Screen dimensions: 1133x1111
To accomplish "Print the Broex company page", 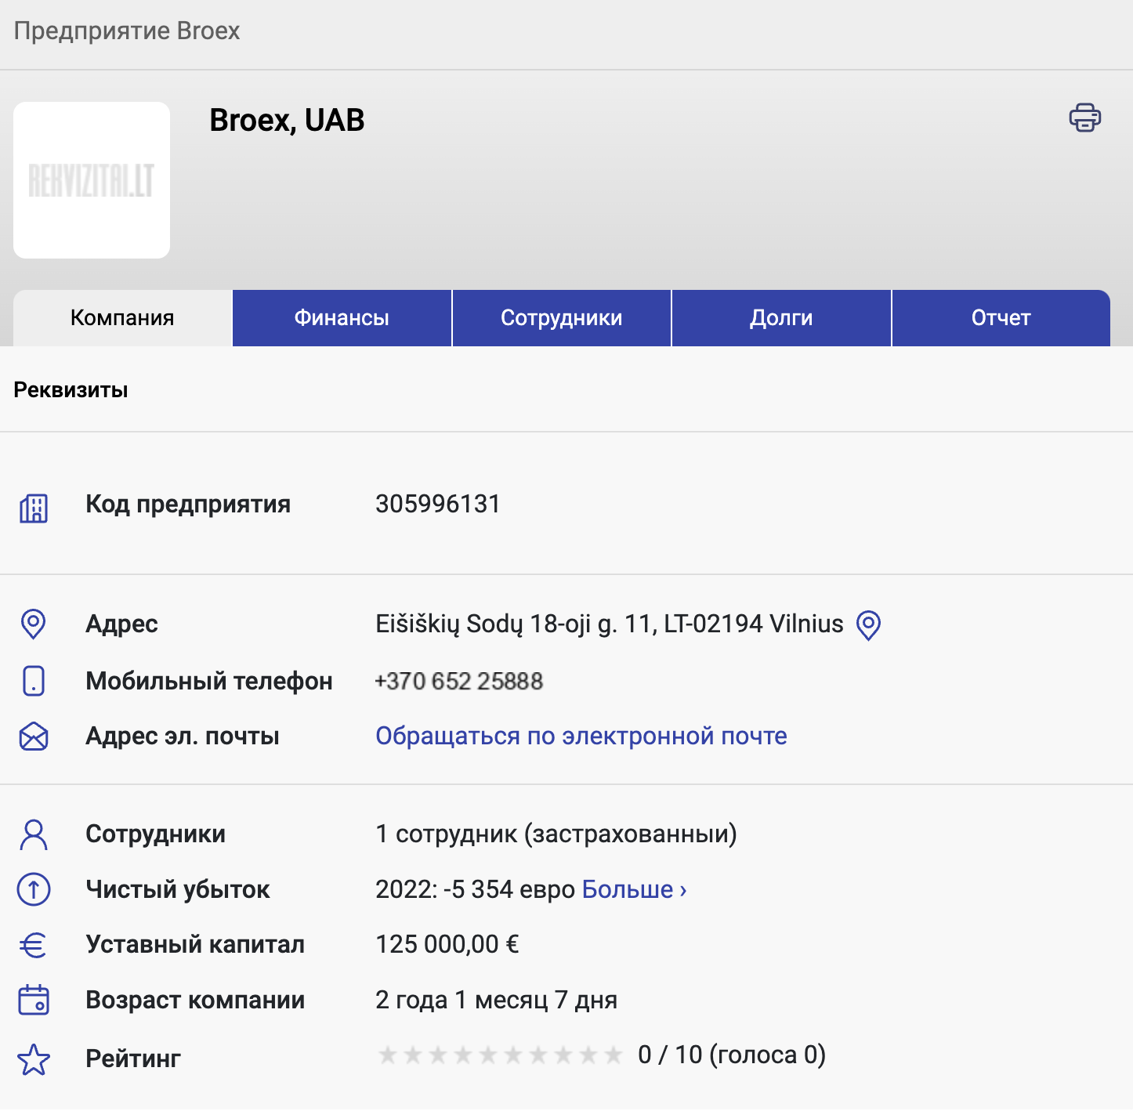I will [x=1084, y=118].
